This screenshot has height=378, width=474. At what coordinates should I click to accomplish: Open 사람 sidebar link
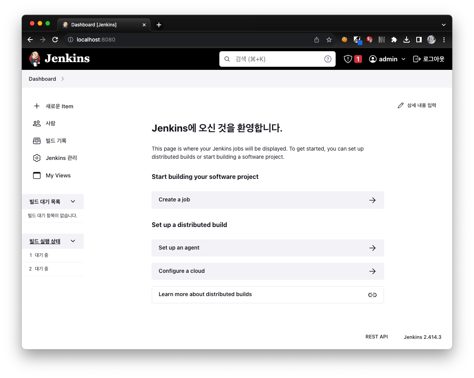tap(50, 123)
